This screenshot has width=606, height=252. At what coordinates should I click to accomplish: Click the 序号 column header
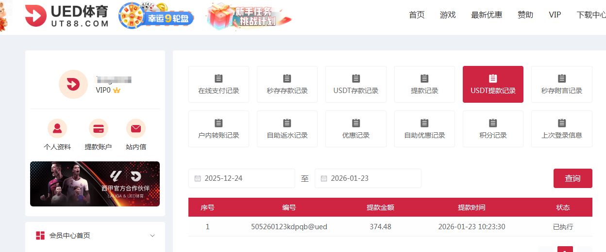pos(207,207)
